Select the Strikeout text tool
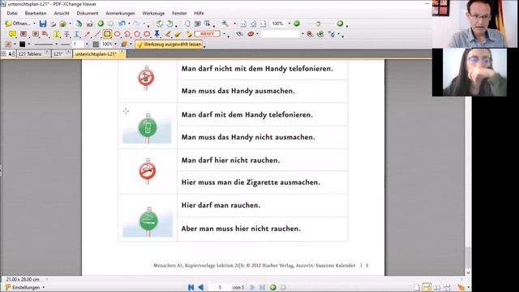The width and height of the screenshot is (519, 292). (x=66, y=34)
